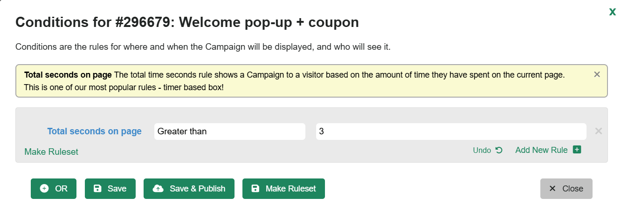Viewport: 621px width, 211px height.
Task: Save the campaign conditions
Action: click(110, 189)
